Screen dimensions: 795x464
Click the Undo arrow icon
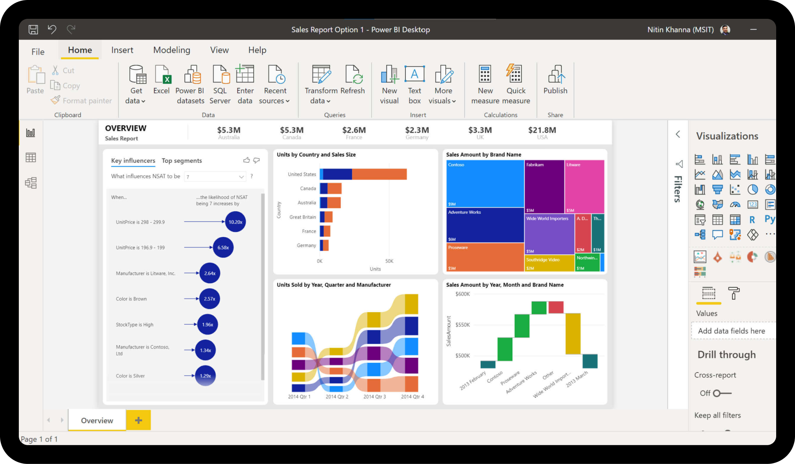[52, 29]
